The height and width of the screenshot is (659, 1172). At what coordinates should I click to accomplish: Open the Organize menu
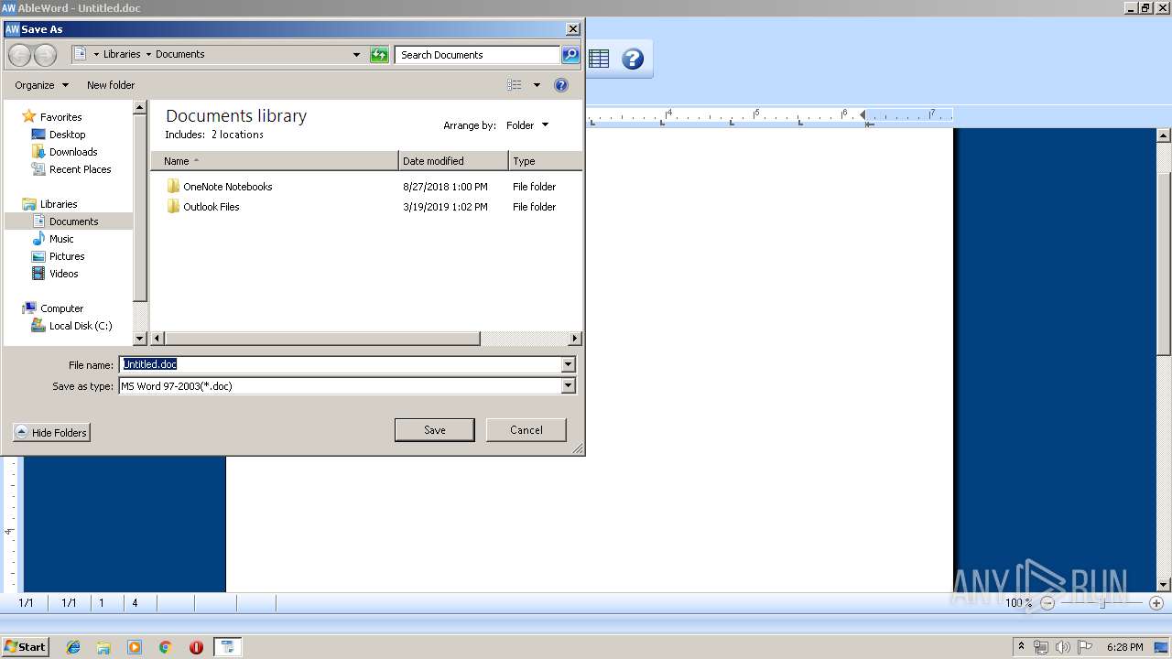pos(41,85)
